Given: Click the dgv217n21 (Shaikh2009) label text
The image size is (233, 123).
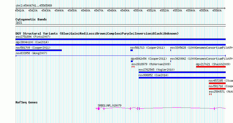Looking at the screenshot, I should coord(213,64).
